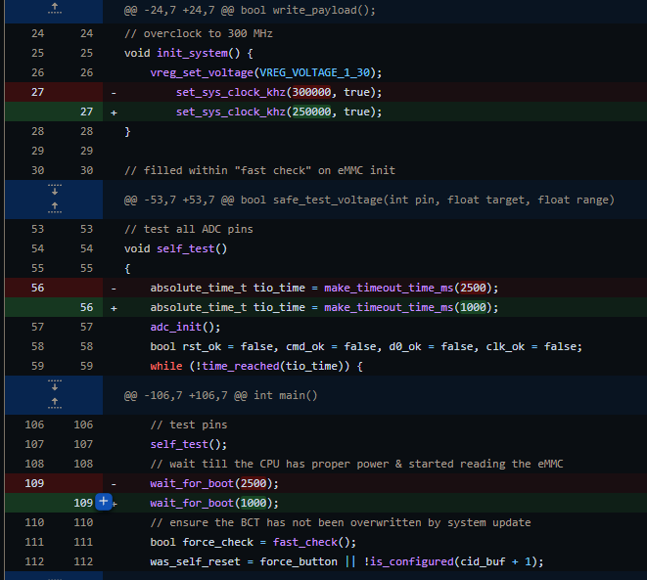Click comment '// test pins'
647x580 pixels.
[x=189, y=425]
